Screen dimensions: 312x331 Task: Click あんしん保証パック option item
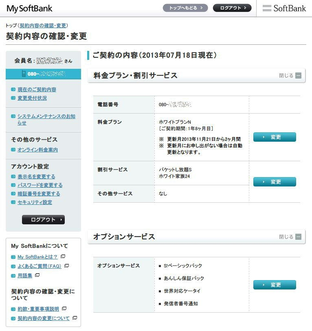(x=184, y=278)
